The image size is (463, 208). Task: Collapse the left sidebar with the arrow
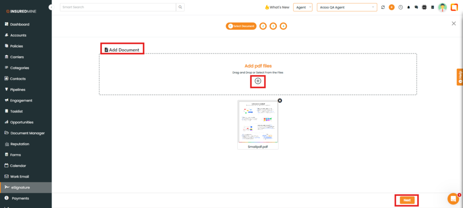point(52,8)
